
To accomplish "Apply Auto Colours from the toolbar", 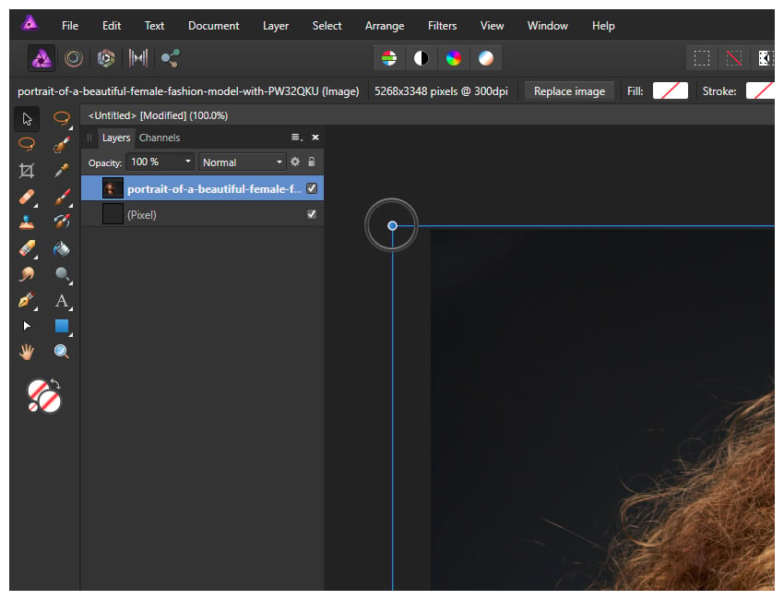I will click(x=454, y=58).
